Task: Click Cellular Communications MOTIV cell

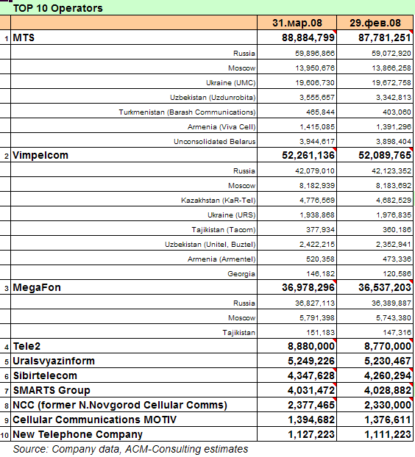Action: point(134,420)
